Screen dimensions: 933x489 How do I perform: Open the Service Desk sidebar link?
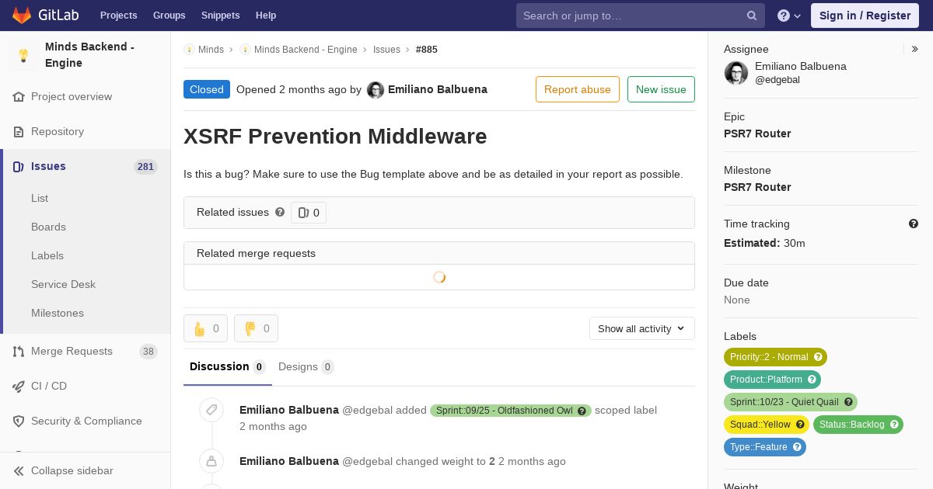point(63,284)
